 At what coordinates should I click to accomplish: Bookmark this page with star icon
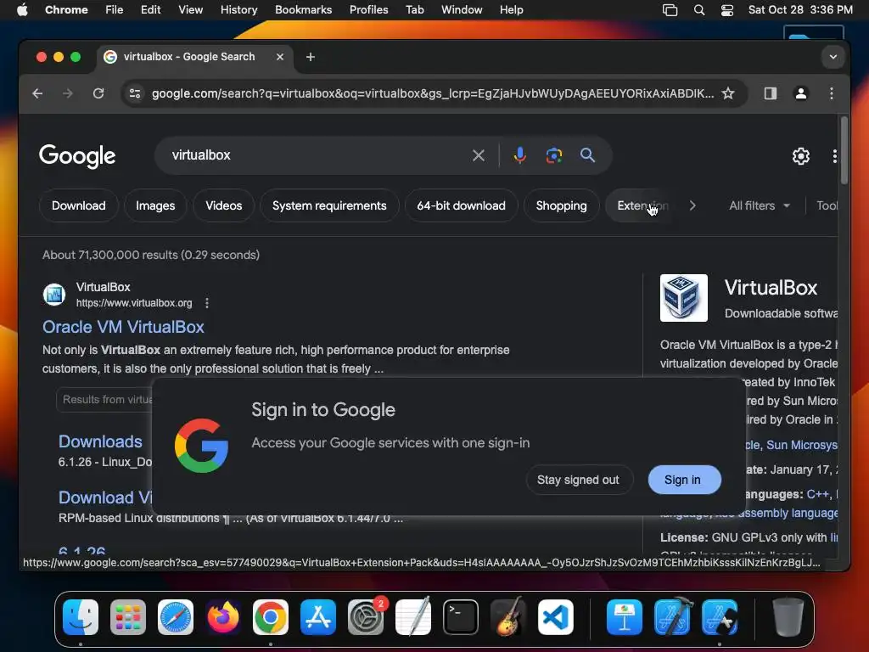coord(728,93)
